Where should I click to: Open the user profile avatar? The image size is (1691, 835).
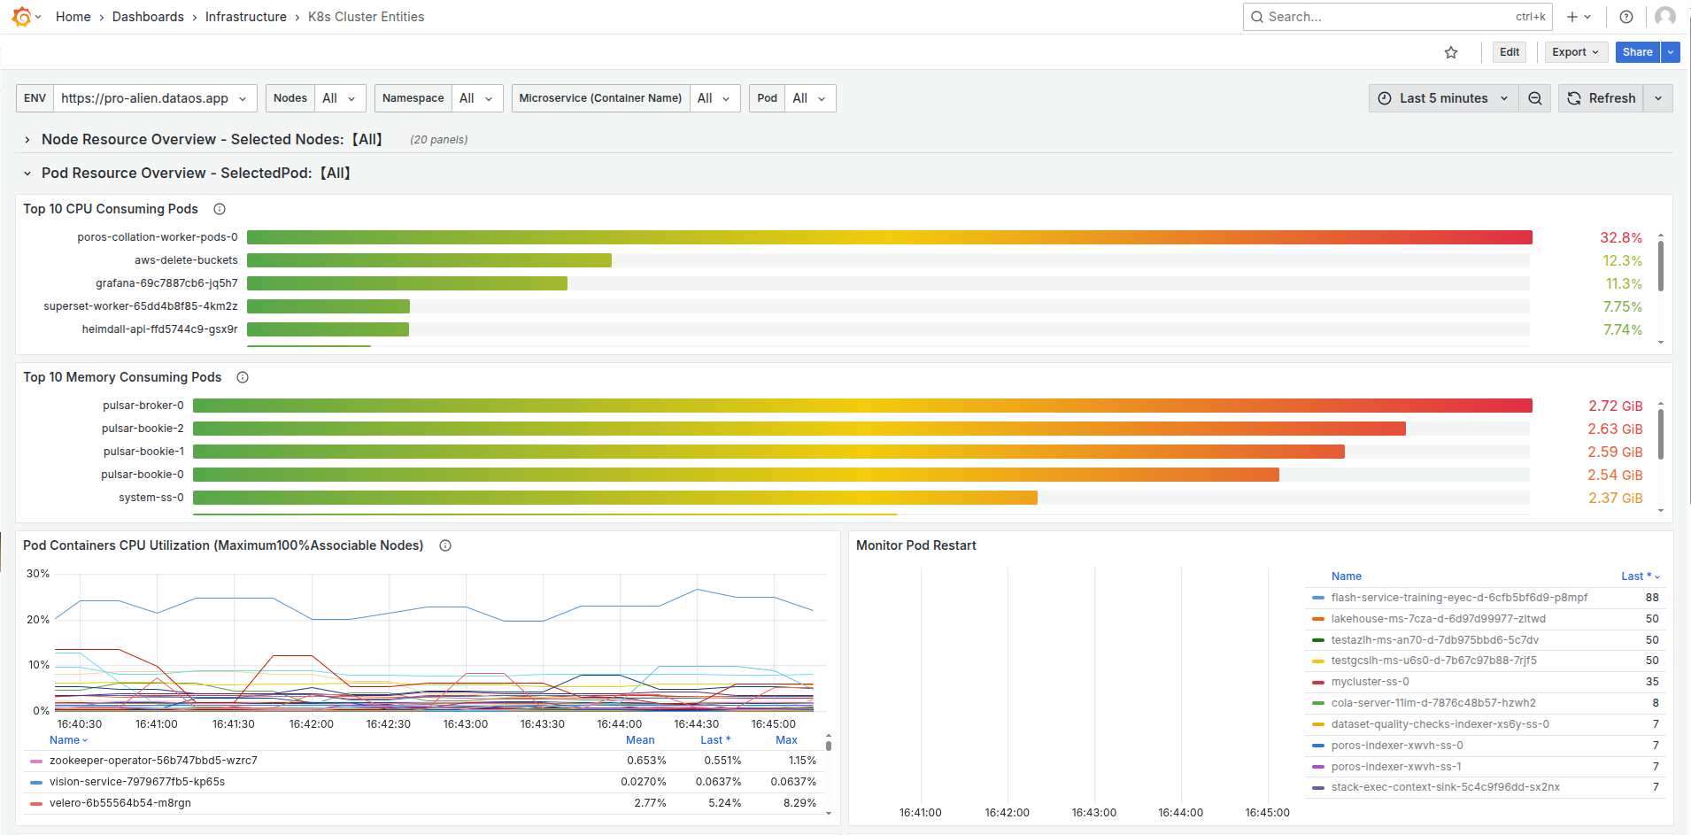pos(1664,17)
